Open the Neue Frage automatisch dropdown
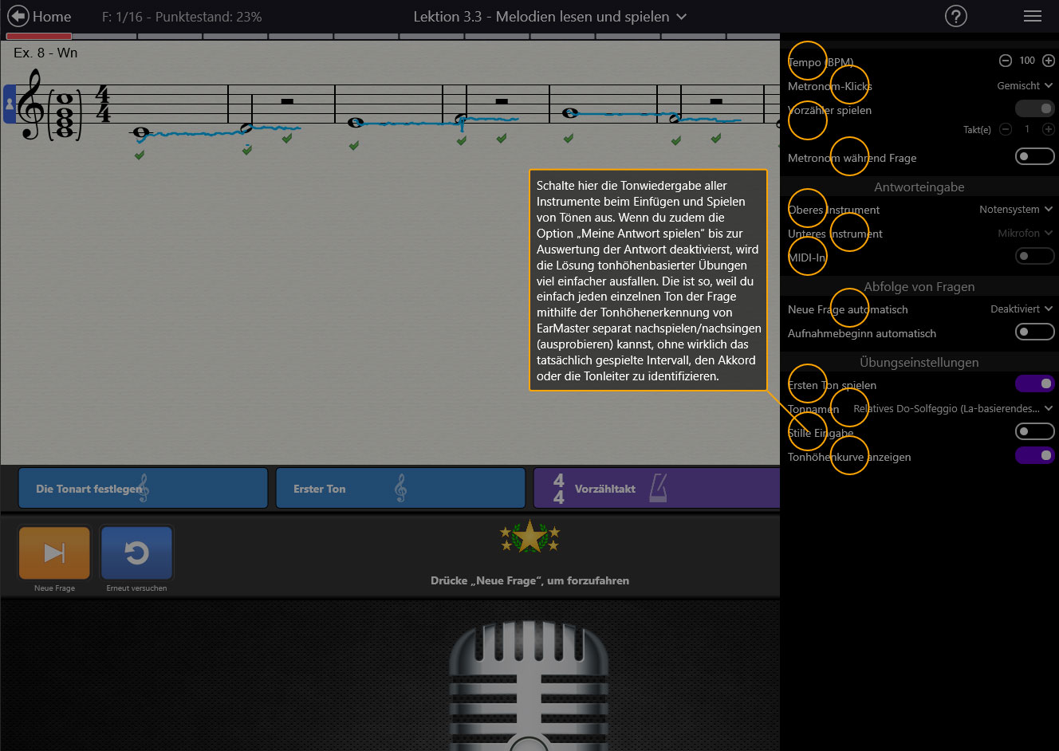 tap(1021, 309)
